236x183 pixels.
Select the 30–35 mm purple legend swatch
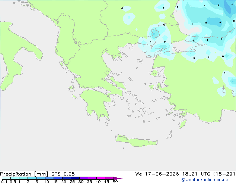click(84, 178)
